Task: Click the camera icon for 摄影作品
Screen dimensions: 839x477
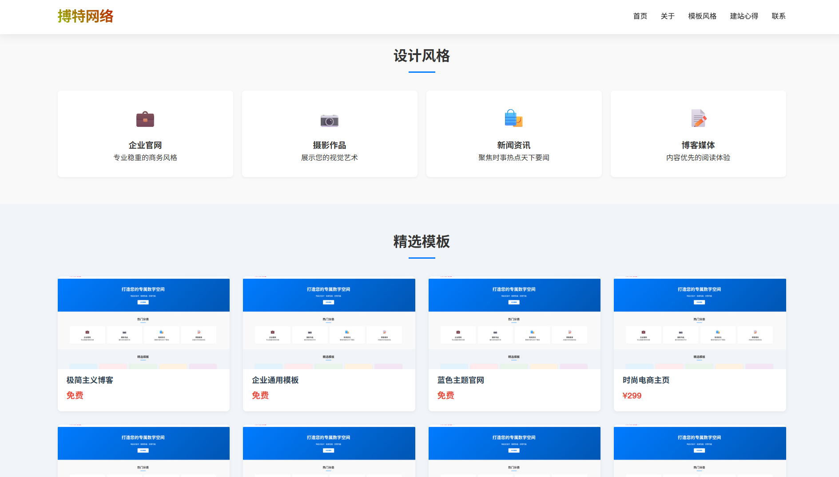Action: click(329, 120)
